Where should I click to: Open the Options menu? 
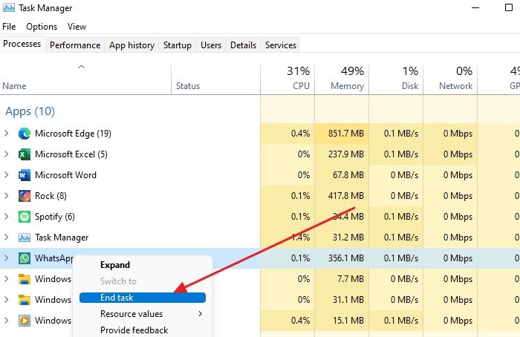click(x=42, y=27)
